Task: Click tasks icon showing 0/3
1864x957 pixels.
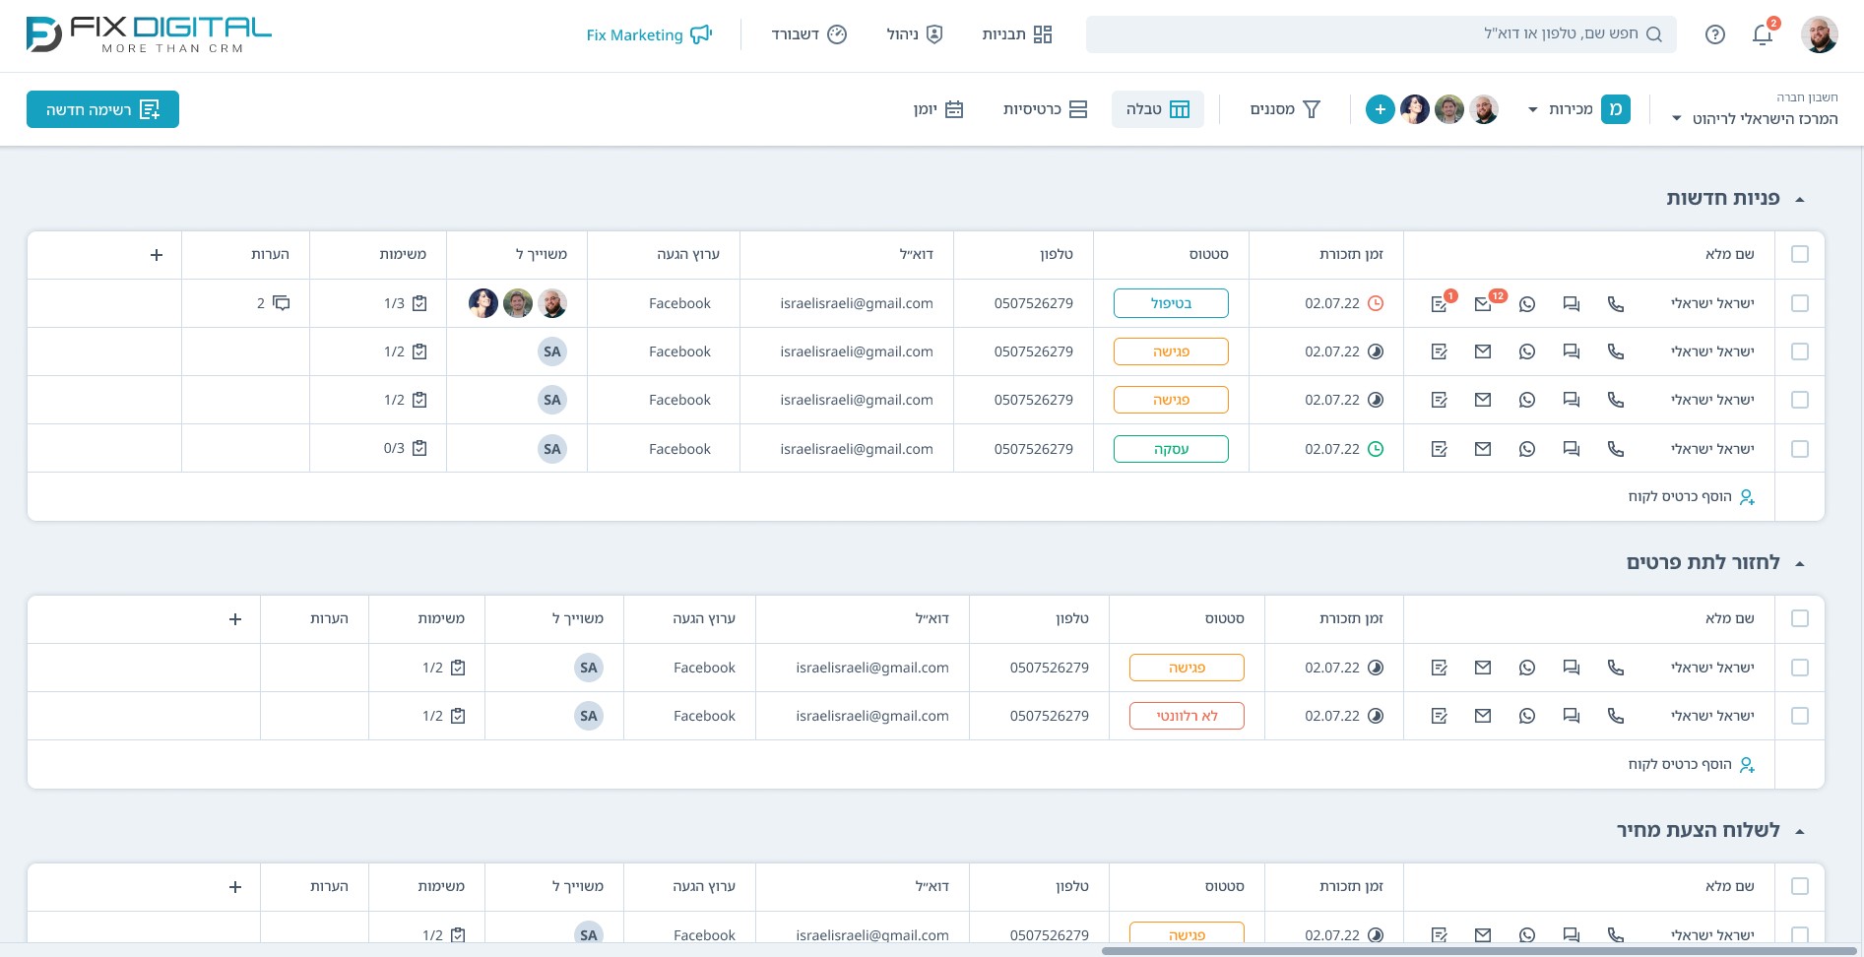Action: pyautogui.click(x=419, y=448)
